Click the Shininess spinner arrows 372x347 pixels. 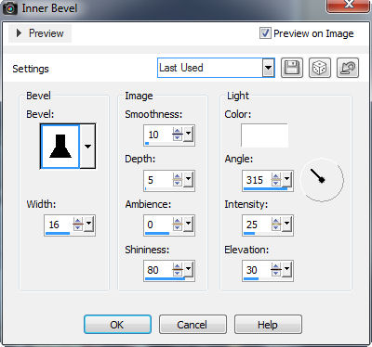[x=178, y=270]
